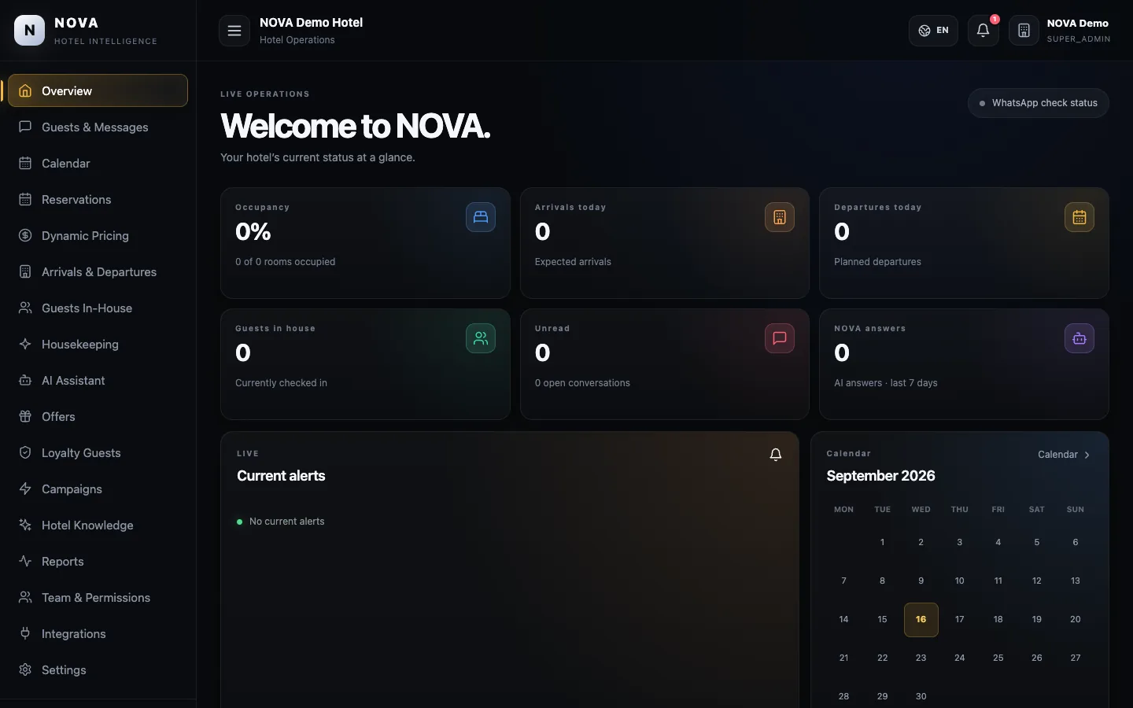Screen dimensions: 1133x708
Task: Click the Guests in house people icon
Action: [481, 338]
